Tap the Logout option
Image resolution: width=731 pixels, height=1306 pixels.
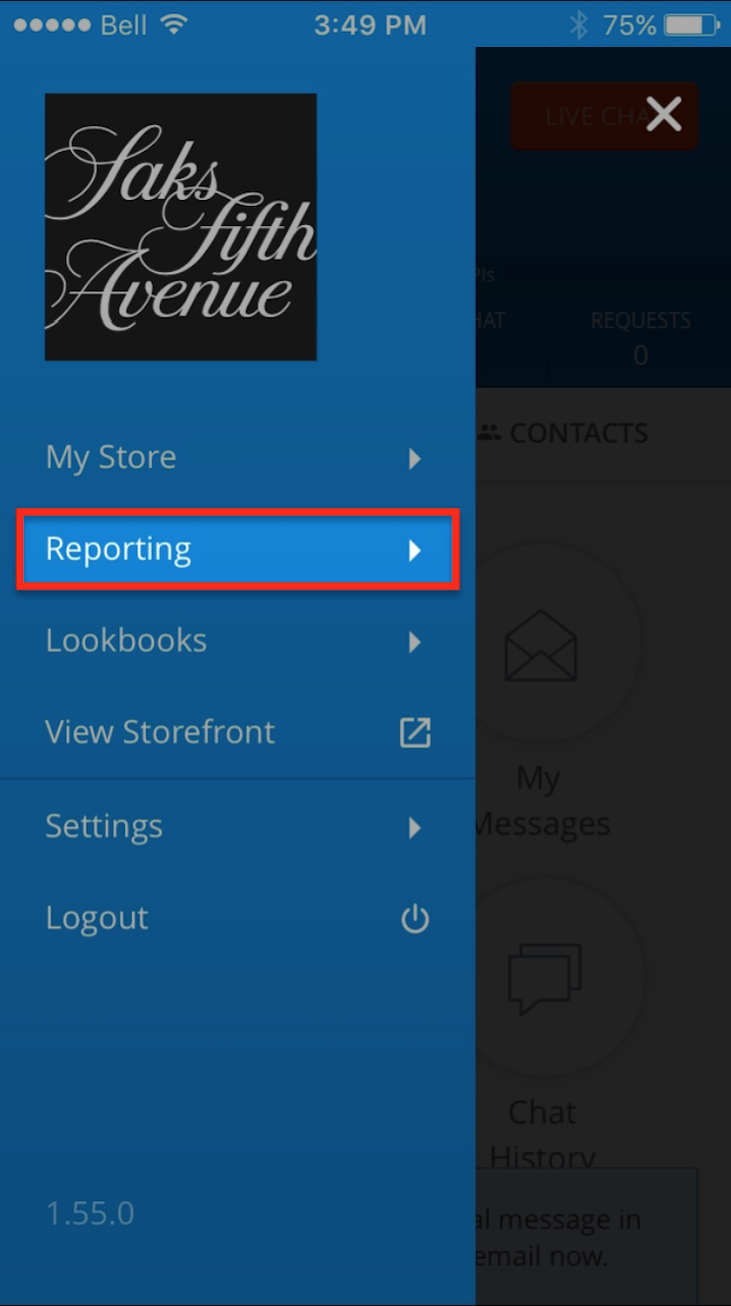pyautogui.click(x=97, y=918)
